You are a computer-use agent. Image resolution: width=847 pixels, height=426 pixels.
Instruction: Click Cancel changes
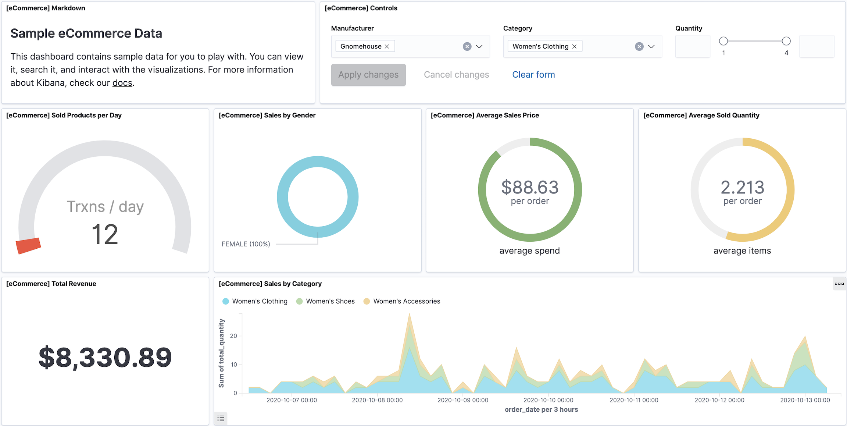point(456,75)
